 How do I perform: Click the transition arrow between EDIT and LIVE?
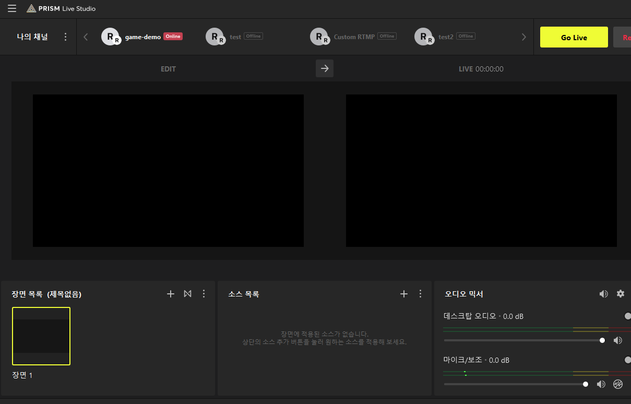(324, 68)
